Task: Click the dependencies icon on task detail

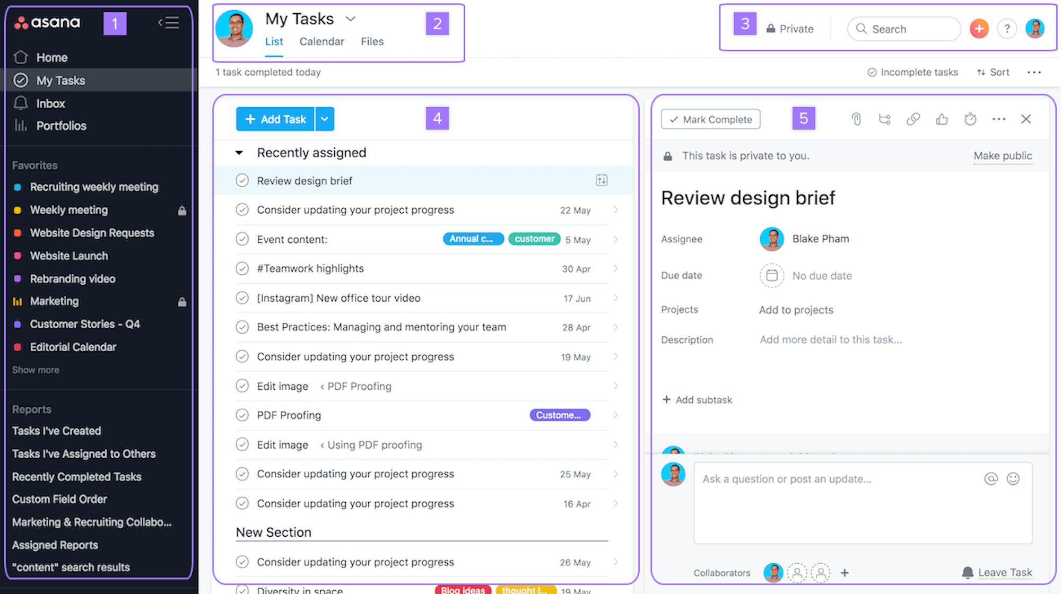Action: [885, 119]
